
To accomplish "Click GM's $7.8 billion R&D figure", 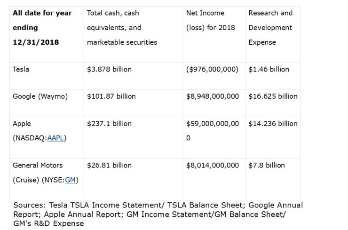I will coord(267,166).
